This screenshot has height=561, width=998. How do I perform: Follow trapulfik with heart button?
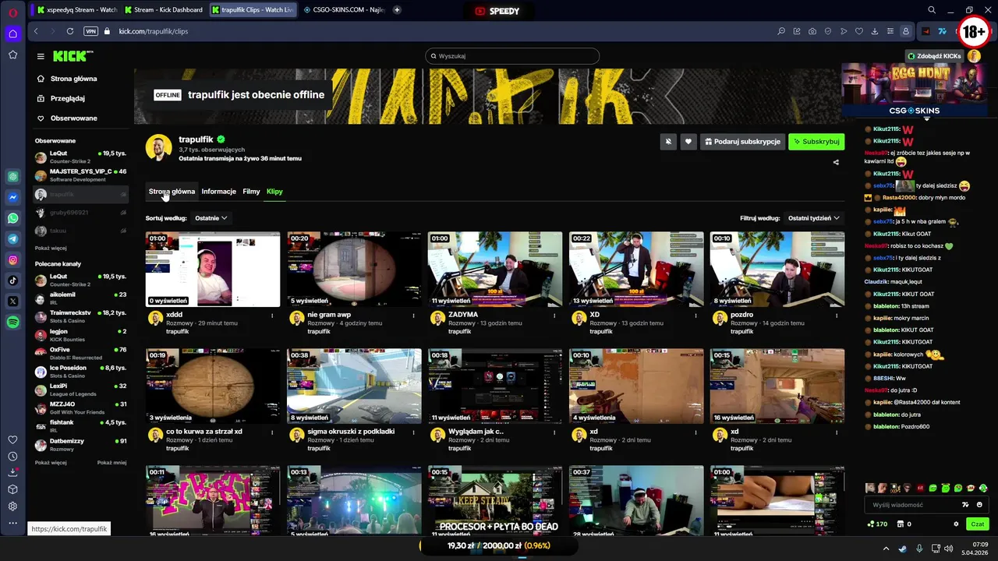click(x=688, y=142)
